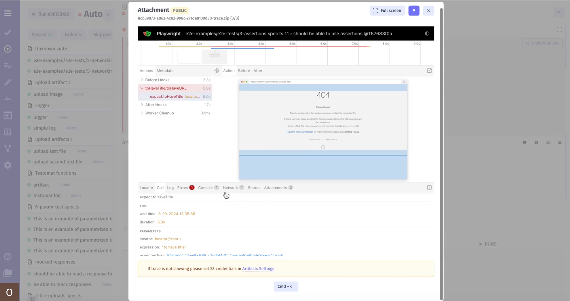Select the After snapshot tab

click(x=258, y=71)
